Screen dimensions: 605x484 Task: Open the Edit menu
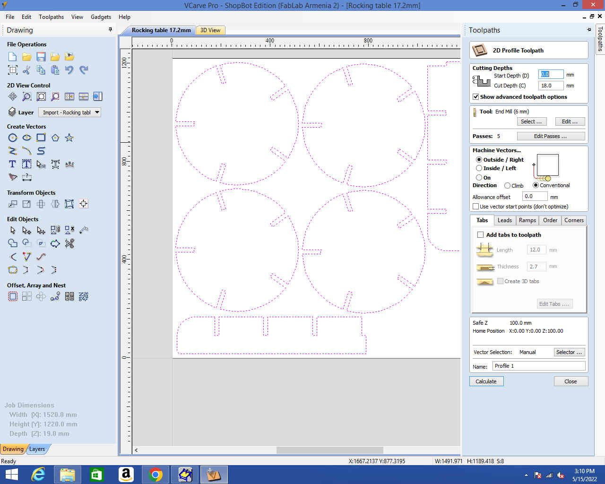tap(26, 17)
